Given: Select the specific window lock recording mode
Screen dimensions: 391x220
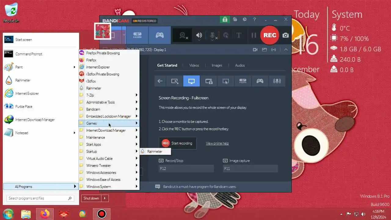Looking at the screenshot, I should pyautogui.click(x=209, y=81).
